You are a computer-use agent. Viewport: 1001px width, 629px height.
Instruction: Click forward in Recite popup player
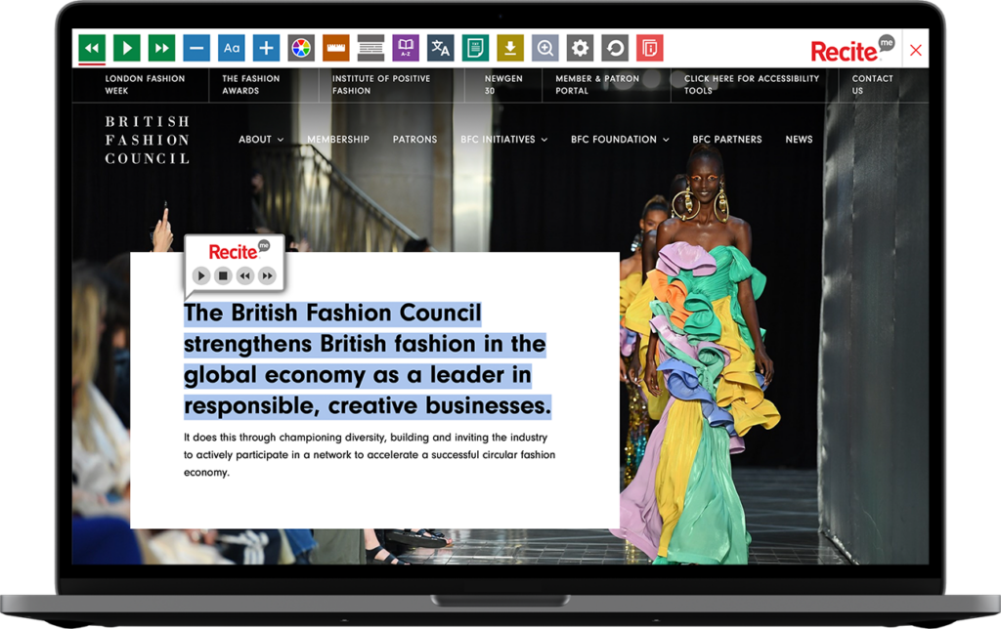pos(267,275)
